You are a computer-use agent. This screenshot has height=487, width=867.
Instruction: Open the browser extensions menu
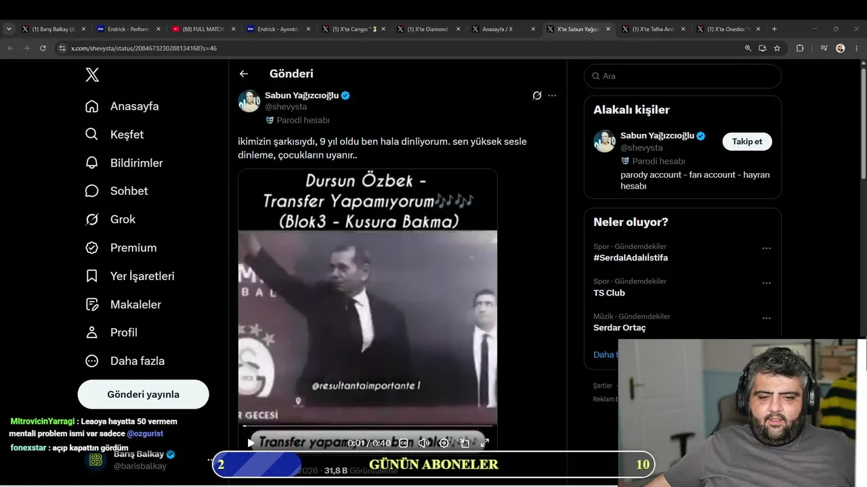coord(800,48)
